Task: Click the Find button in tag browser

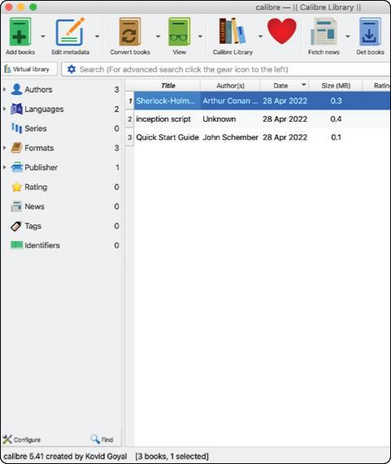Action: [x=102, y=440]
